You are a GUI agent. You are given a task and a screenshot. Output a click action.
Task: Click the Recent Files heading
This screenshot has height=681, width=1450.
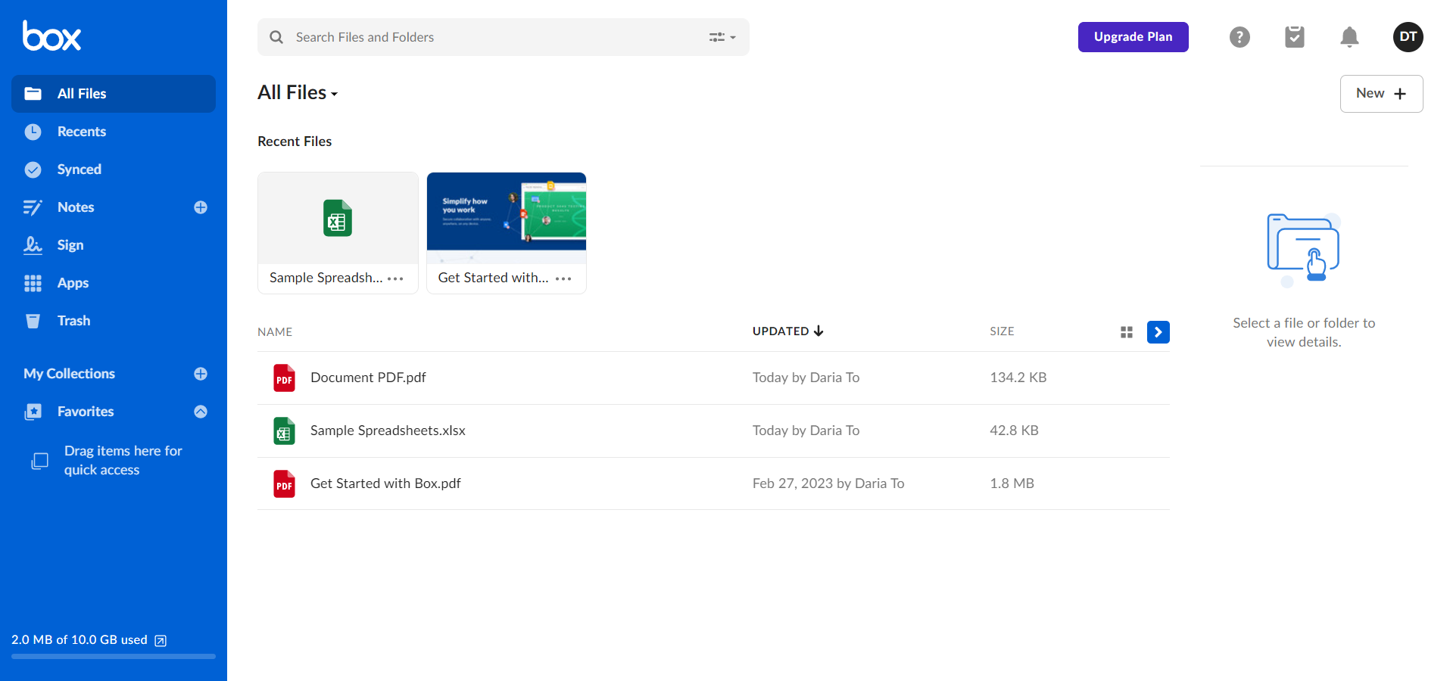coord(295,141)
